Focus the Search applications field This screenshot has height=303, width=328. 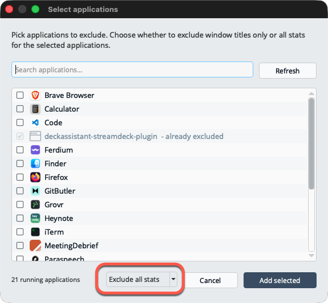(132, 69)
